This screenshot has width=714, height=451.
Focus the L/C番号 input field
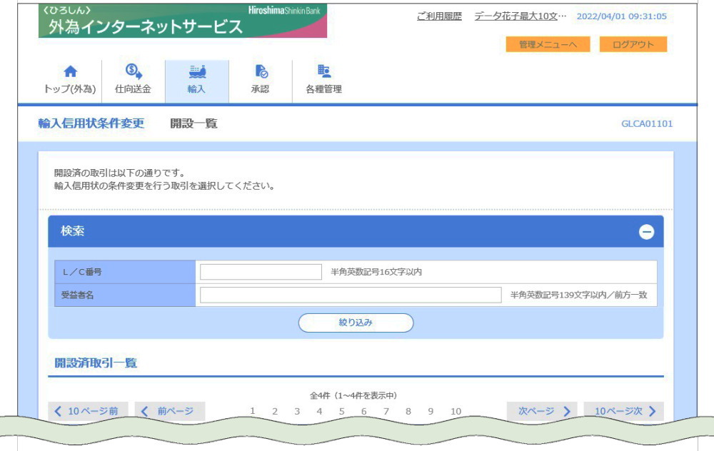tap(261, 272)
